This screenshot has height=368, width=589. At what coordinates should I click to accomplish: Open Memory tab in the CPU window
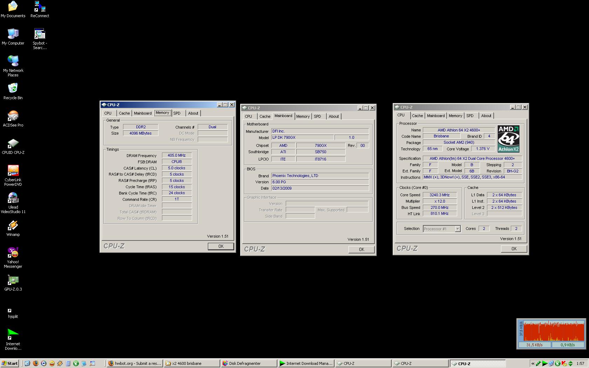pyautogui.click(x=455, y=116)
